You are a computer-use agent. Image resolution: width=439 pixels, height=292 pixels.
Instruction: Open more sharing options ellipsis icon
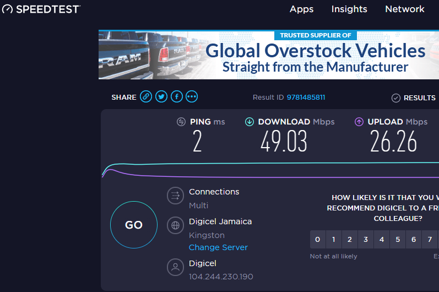point(192,97)
